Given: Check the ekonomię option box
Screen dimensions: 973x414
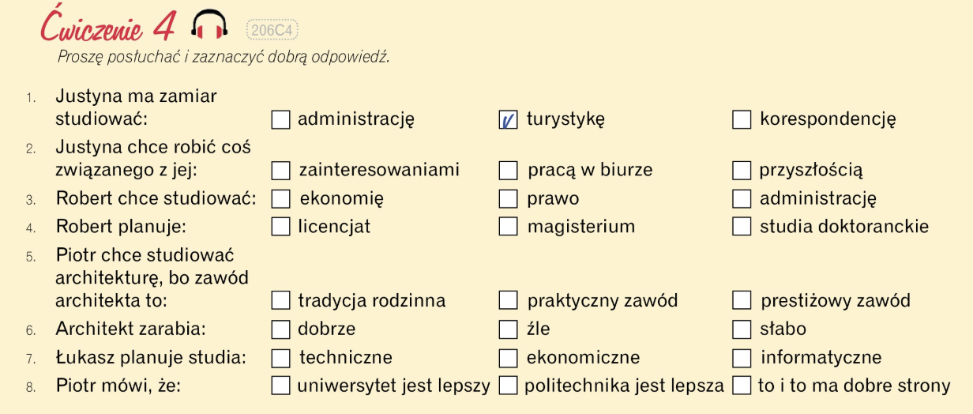Looking at the screenshot, I should 280,198.
